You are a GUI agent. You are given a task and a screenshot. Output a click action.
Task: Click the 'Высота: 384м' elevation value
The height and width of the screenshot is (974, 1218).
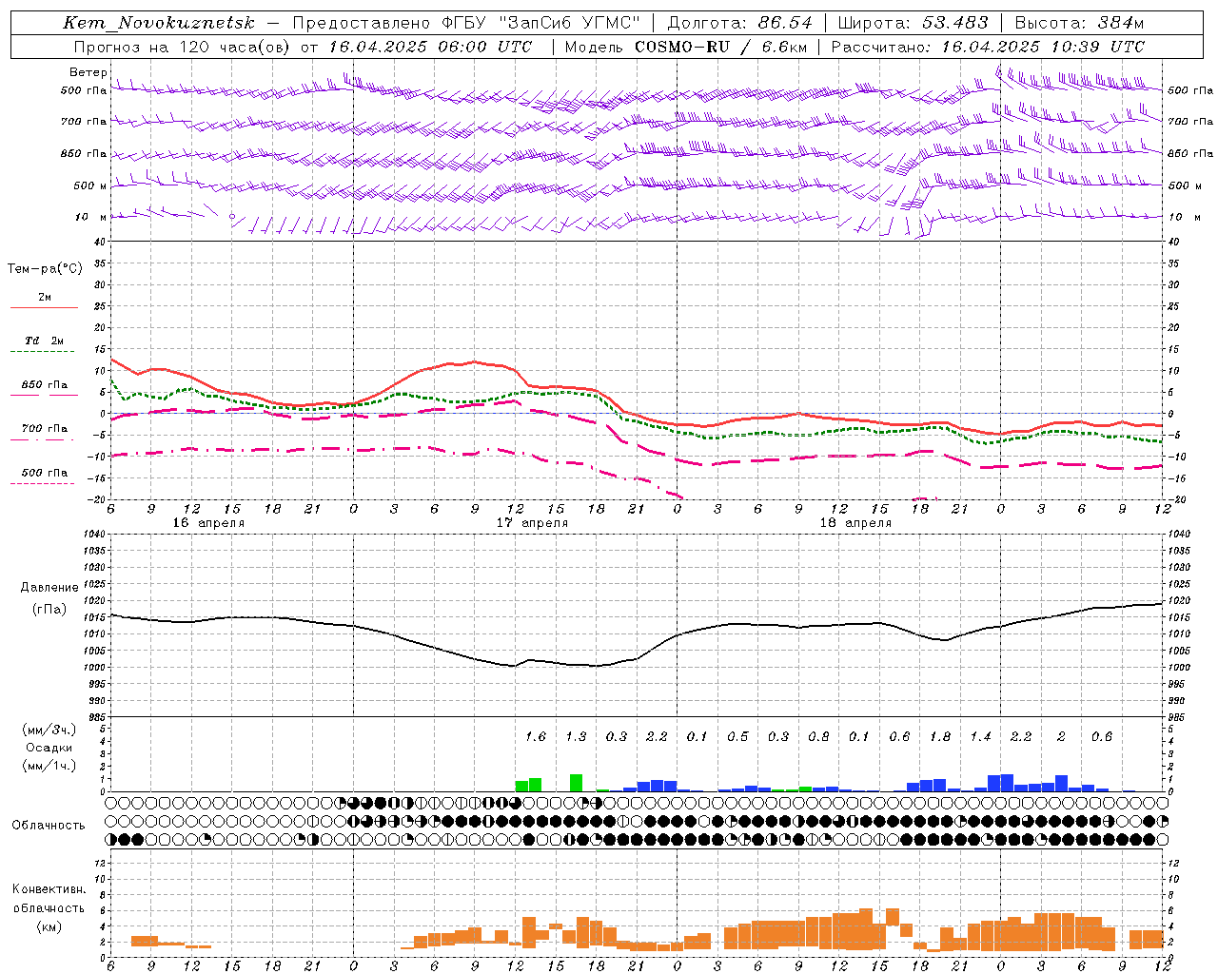point(1079,23)
